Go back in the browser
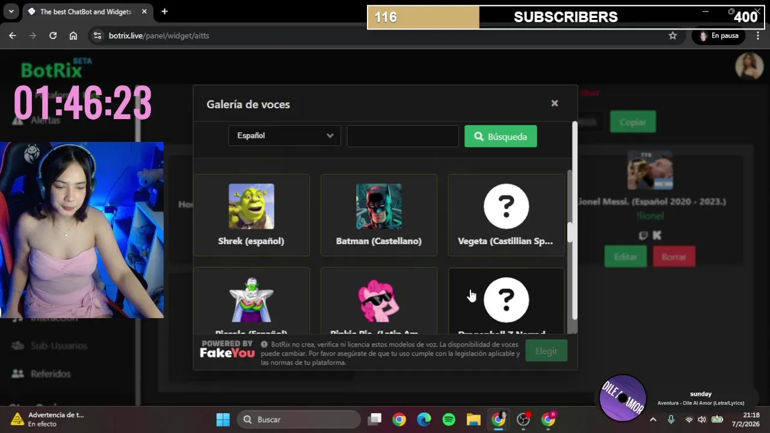This screenshot has height=433, width=770. (x=13, y=35)
